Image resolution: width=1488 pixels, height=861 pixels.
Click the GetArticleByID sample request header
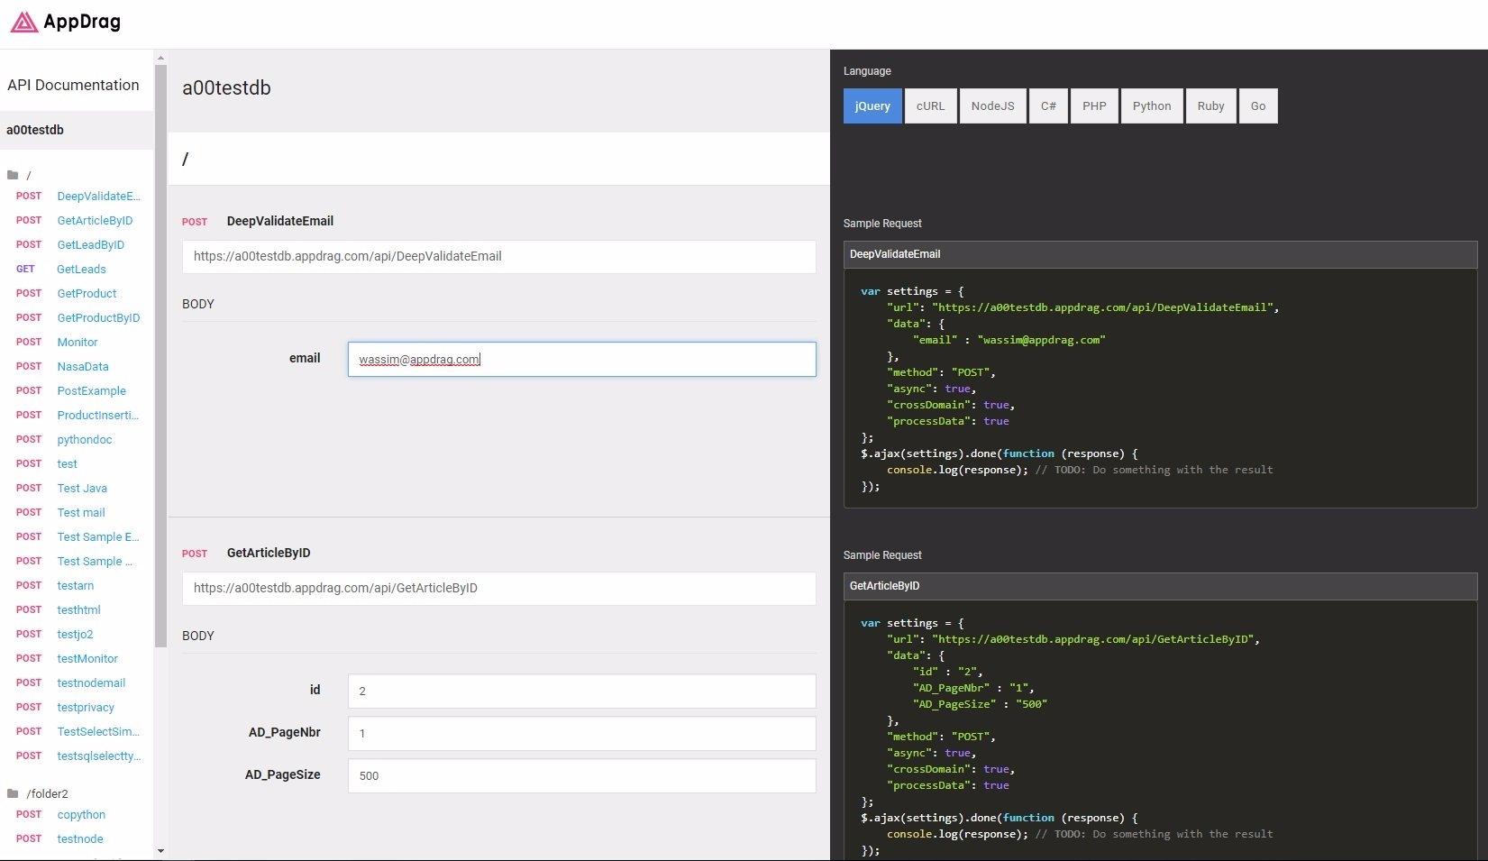click(1160, 586)
